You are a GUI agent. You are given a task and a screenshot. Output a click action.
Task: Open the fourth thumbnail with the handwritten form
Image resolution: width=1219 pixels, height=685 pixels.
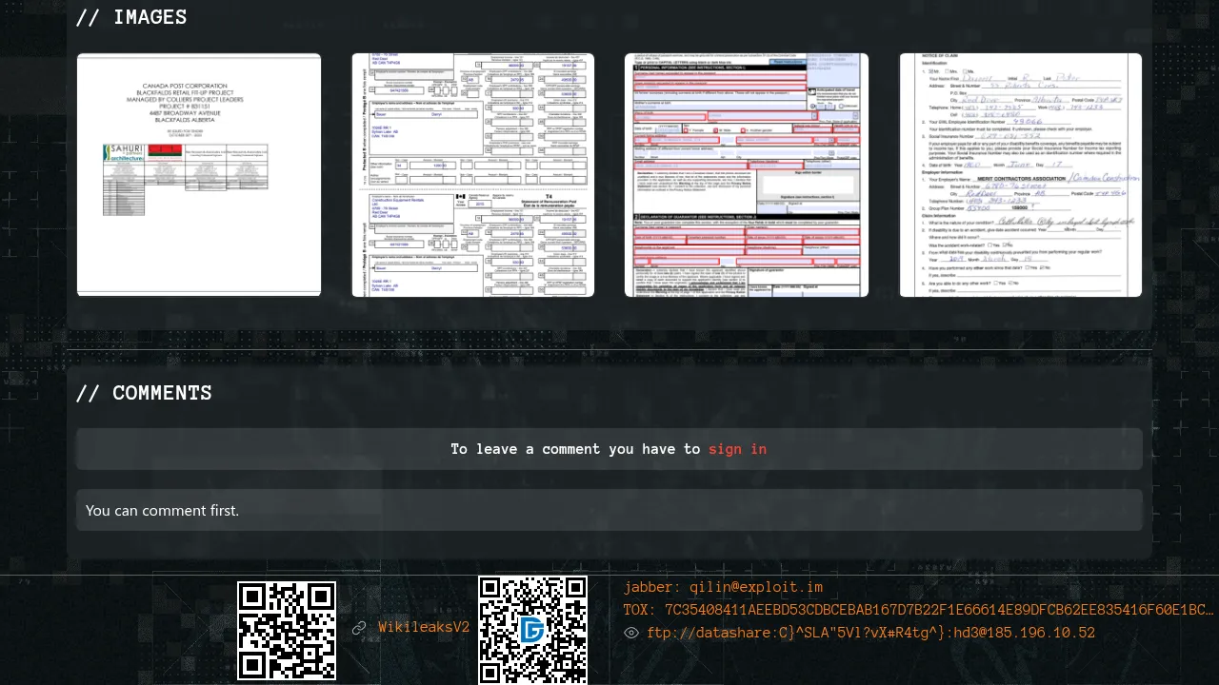[x=1021, y=175]
